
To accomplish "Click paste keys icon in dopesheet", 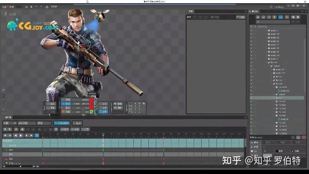I will [56, 129].
